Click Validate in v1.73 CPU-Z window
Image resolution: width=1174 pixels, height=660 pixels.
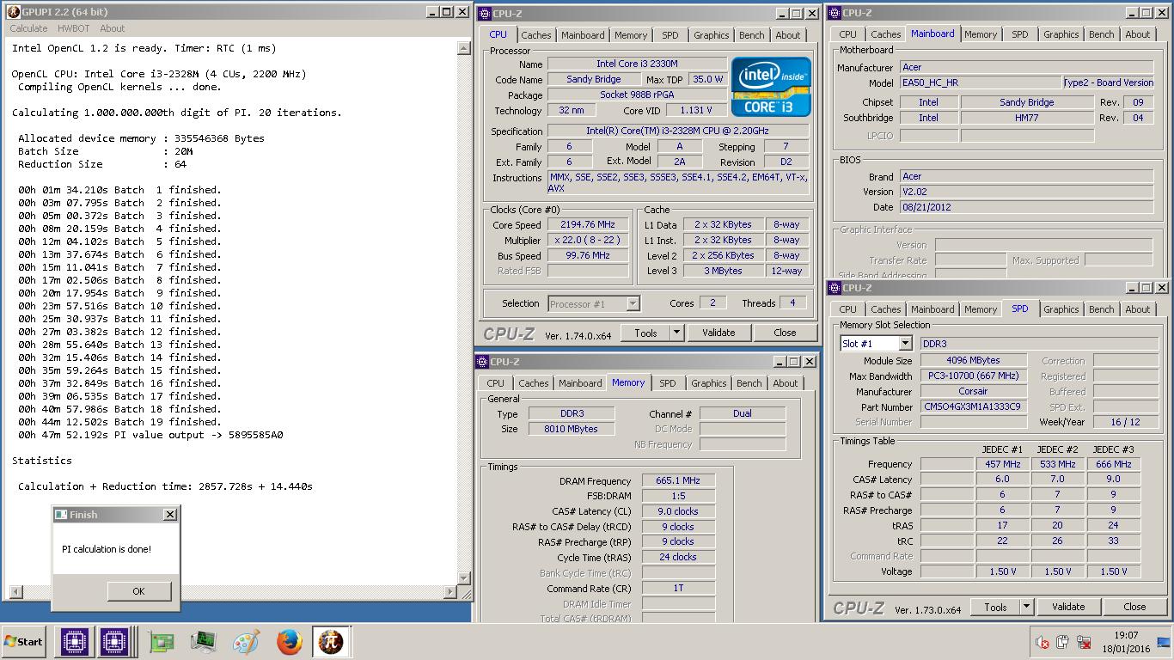1068,607
